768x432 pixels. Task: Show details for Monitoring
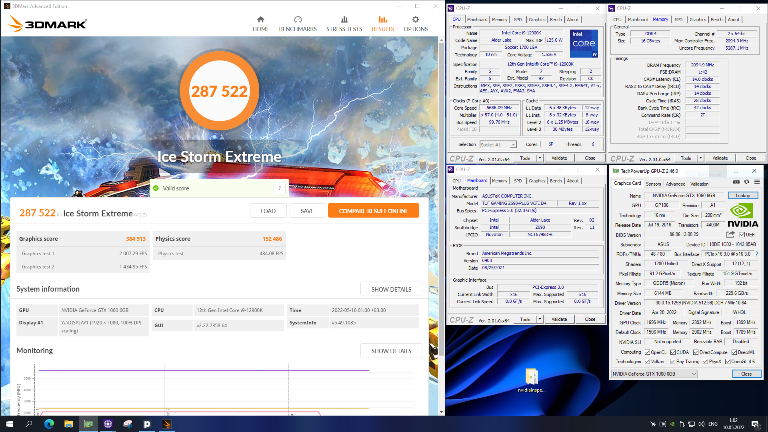(x=391, y=351)
